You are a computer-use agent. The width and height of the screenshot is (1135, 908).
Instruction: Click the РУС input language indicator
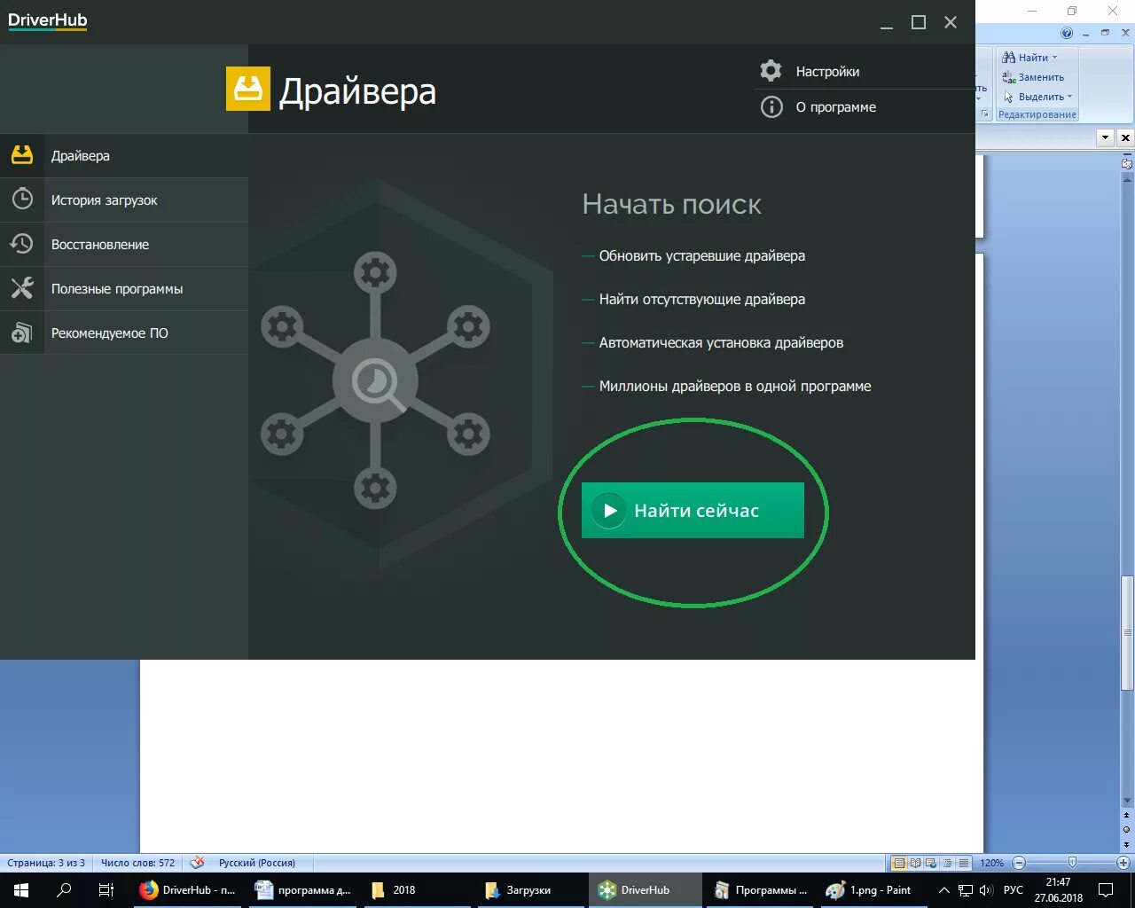tap(1013, 890)
